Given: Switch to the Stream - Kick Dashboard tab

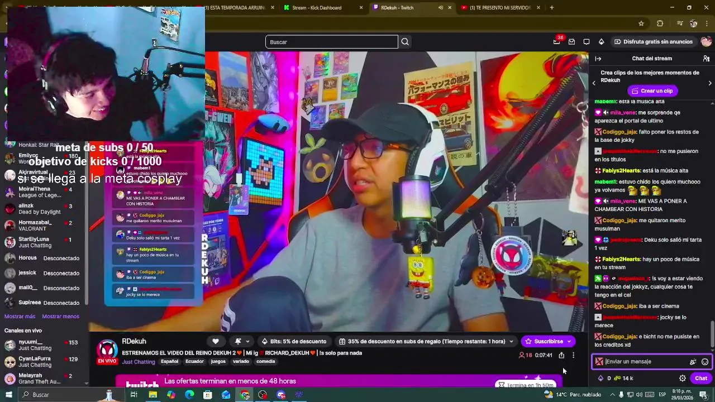Looking at the screenshot, I should 317,8.
